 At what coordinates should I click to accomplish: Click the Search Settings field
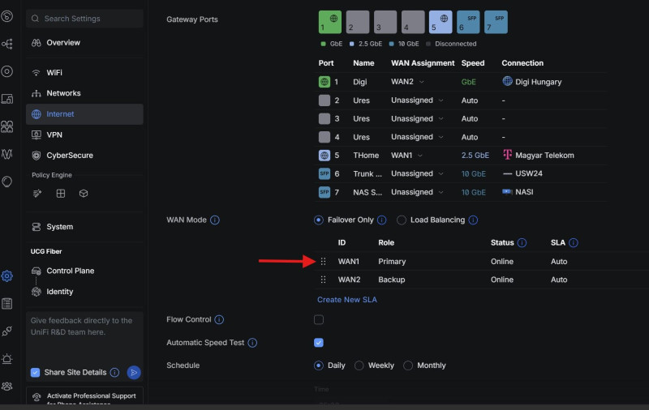pyautogui.click(x=84, y=19)
